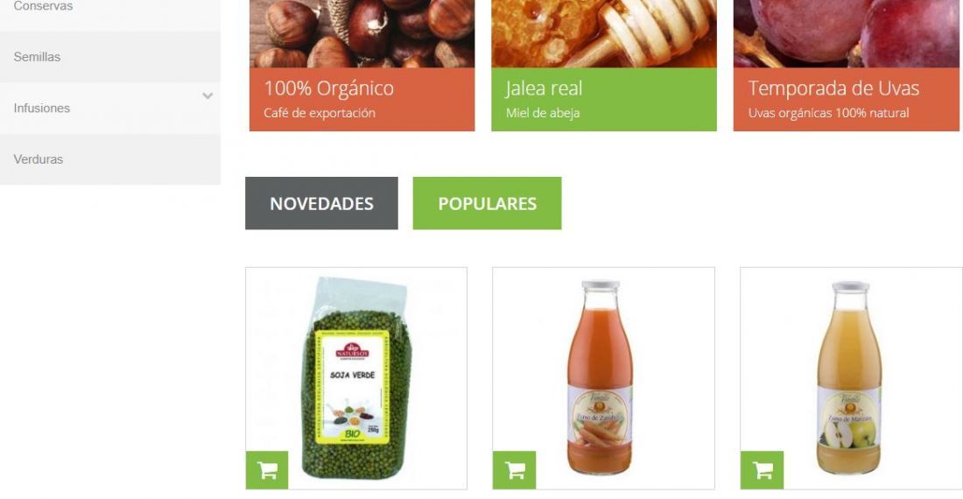Expand the Infusiones submenu chevron
Viewport: 963px width, 499px height.
[x=207, y=95]
